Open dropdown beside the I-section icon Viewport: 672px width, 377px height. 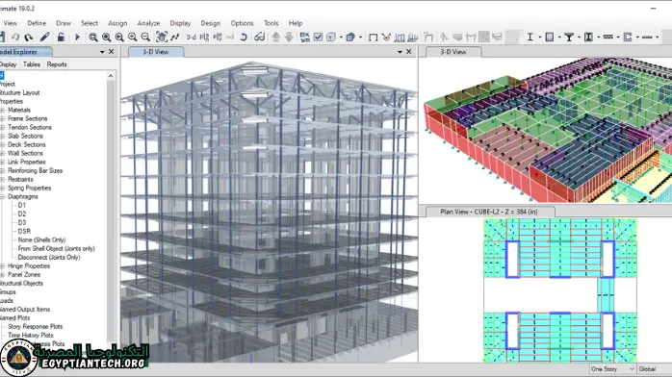(539, 38)
